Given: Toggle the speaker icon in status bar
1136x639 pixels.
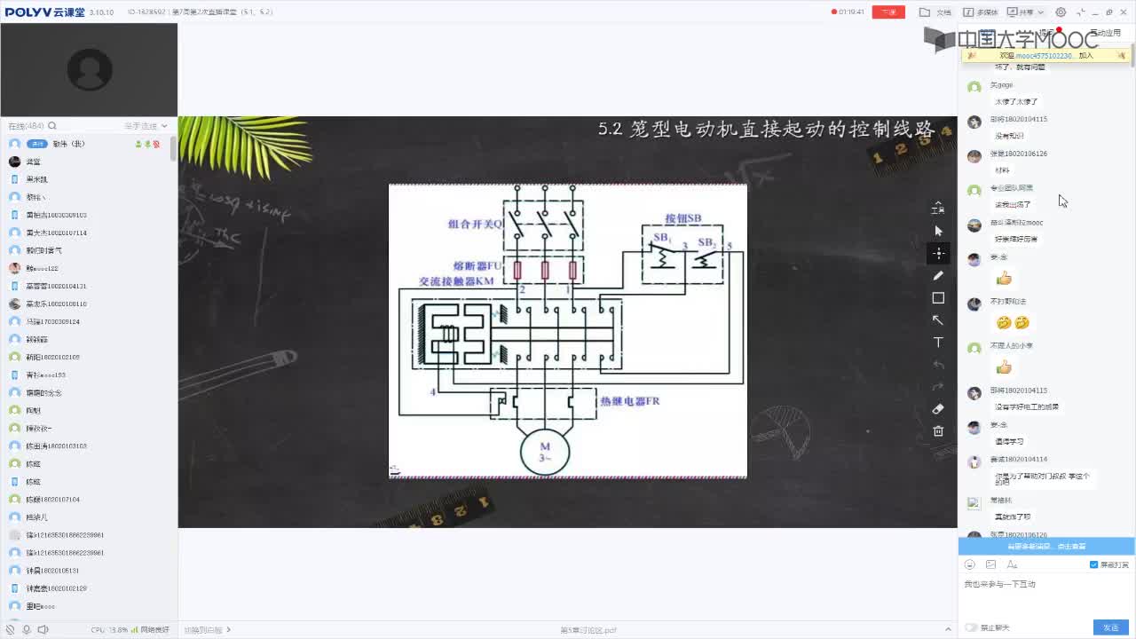Looking at the screenshot, I should click(x=43, y=630).
